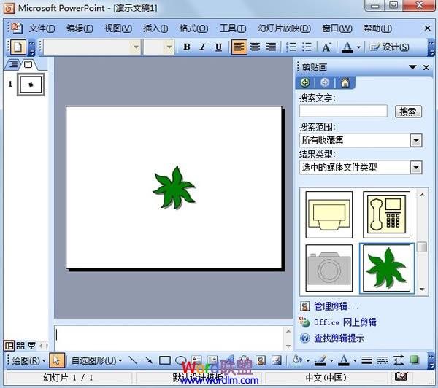
Task: Start slide show from view buttons
Action: [x=31, y=346]
